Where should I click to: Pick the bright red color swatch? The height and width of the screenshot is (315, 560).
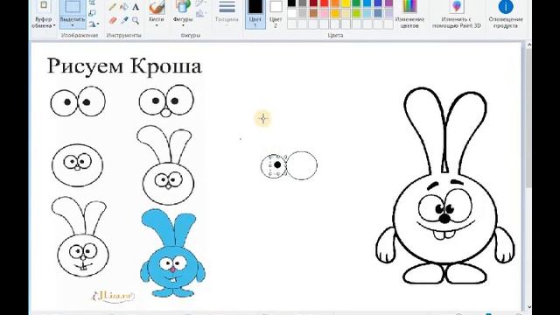[x=324, y=3]
